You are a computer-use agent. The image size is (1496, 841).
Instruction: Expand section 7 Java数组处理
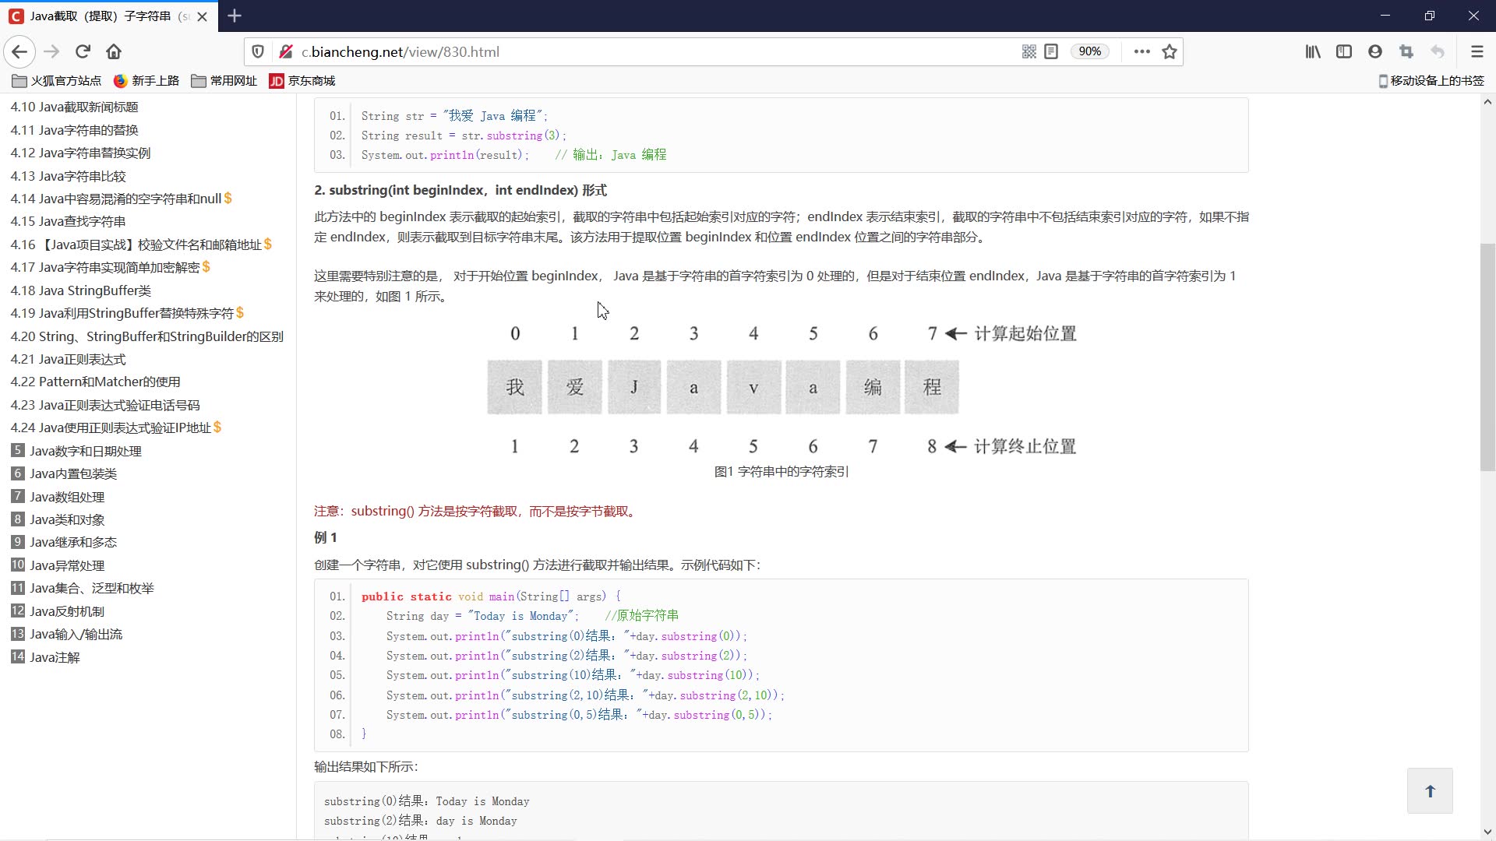click(x=58, y=497)
